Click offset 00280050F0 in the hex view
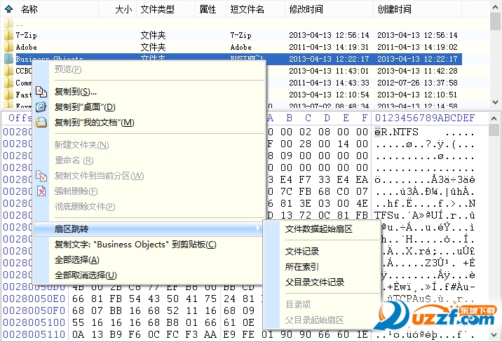This screenshot has height=342, width=502. (x=34, y=310)
